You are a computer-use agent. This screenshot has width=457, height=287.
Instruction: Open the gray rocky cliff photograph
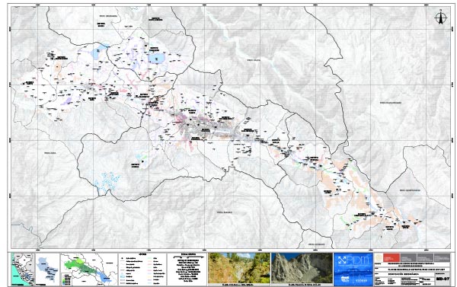[x=302, y=268]
